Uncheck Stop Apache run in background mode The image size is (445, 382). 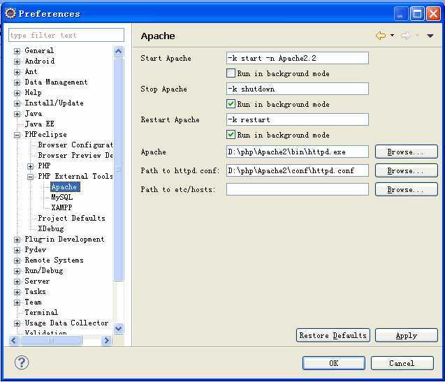point(231,104)
